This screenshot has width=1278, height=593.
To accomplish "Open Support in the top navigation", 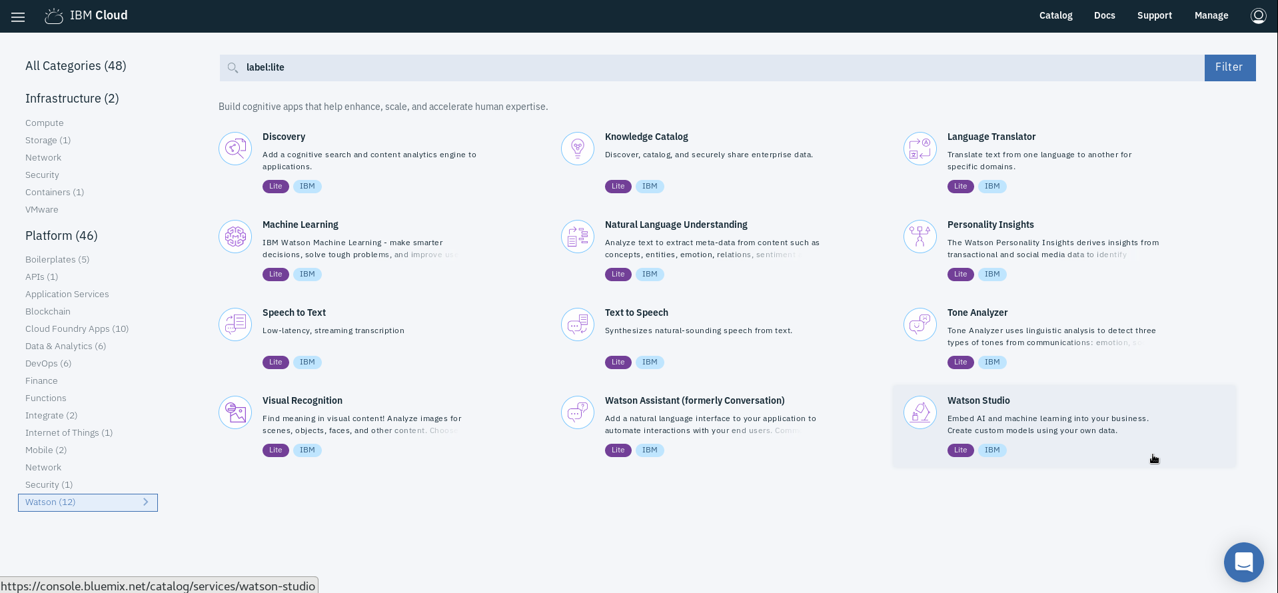I will pos(1155,16).
